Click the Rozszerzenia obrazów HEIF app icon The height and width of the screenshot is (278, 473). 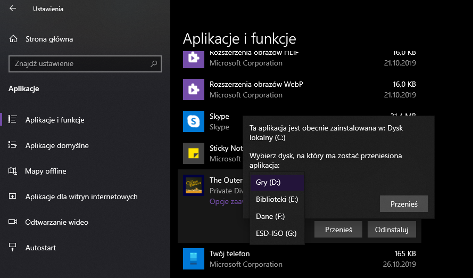(194, 60)
